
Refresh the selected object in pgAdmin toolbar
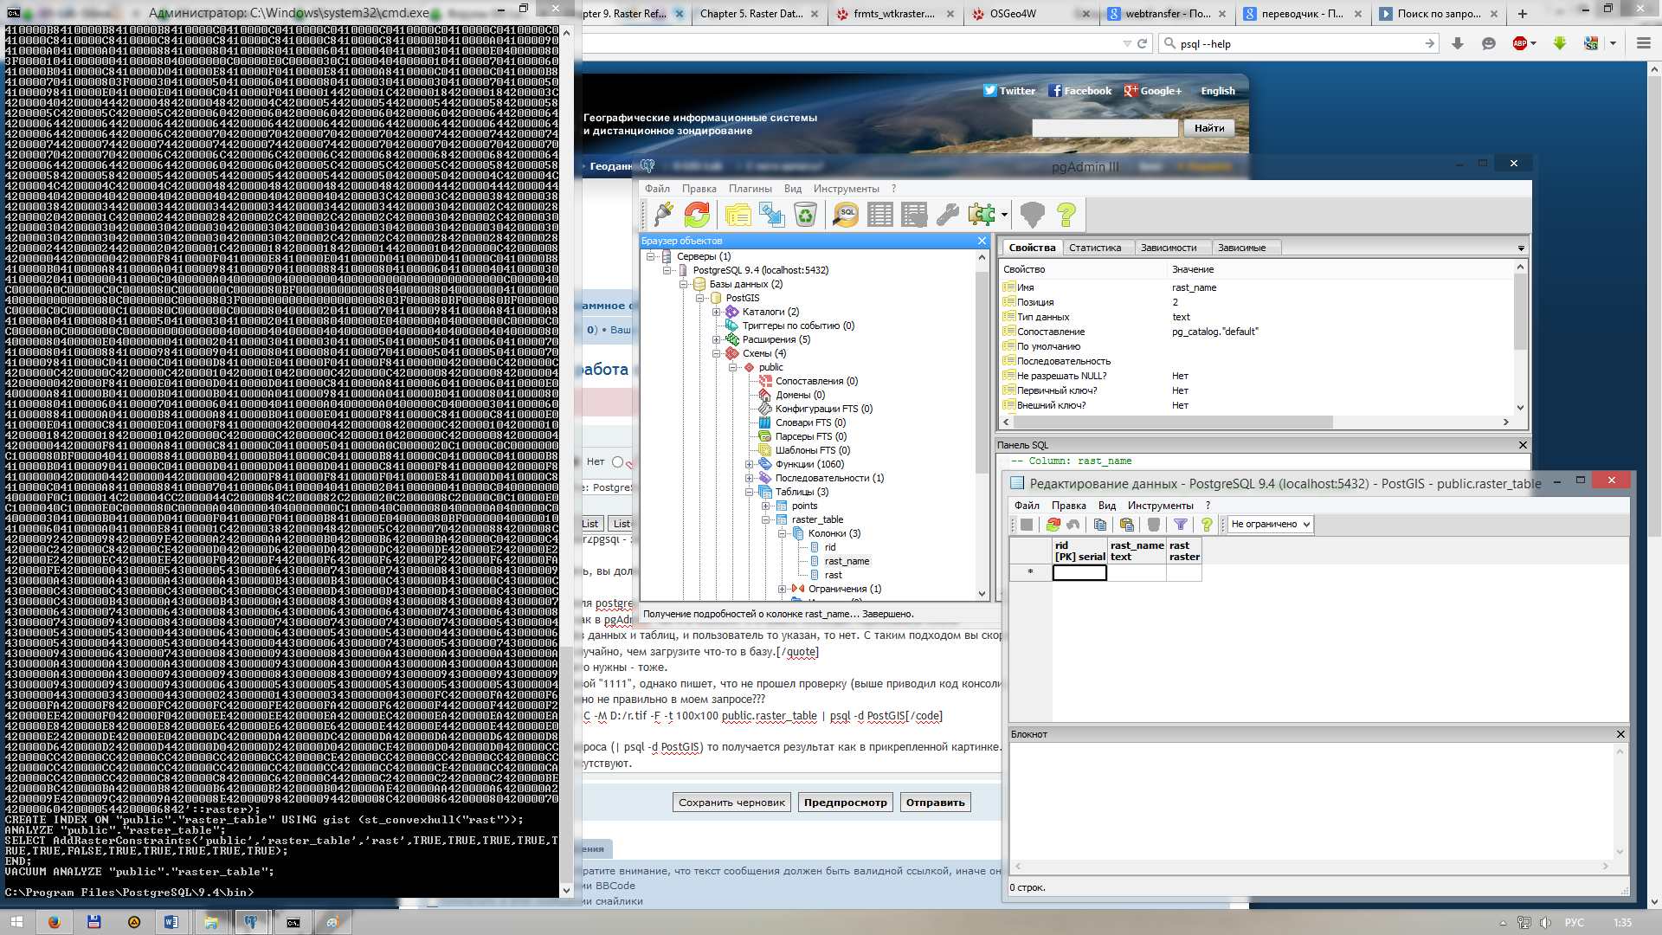tap(697, 214)
